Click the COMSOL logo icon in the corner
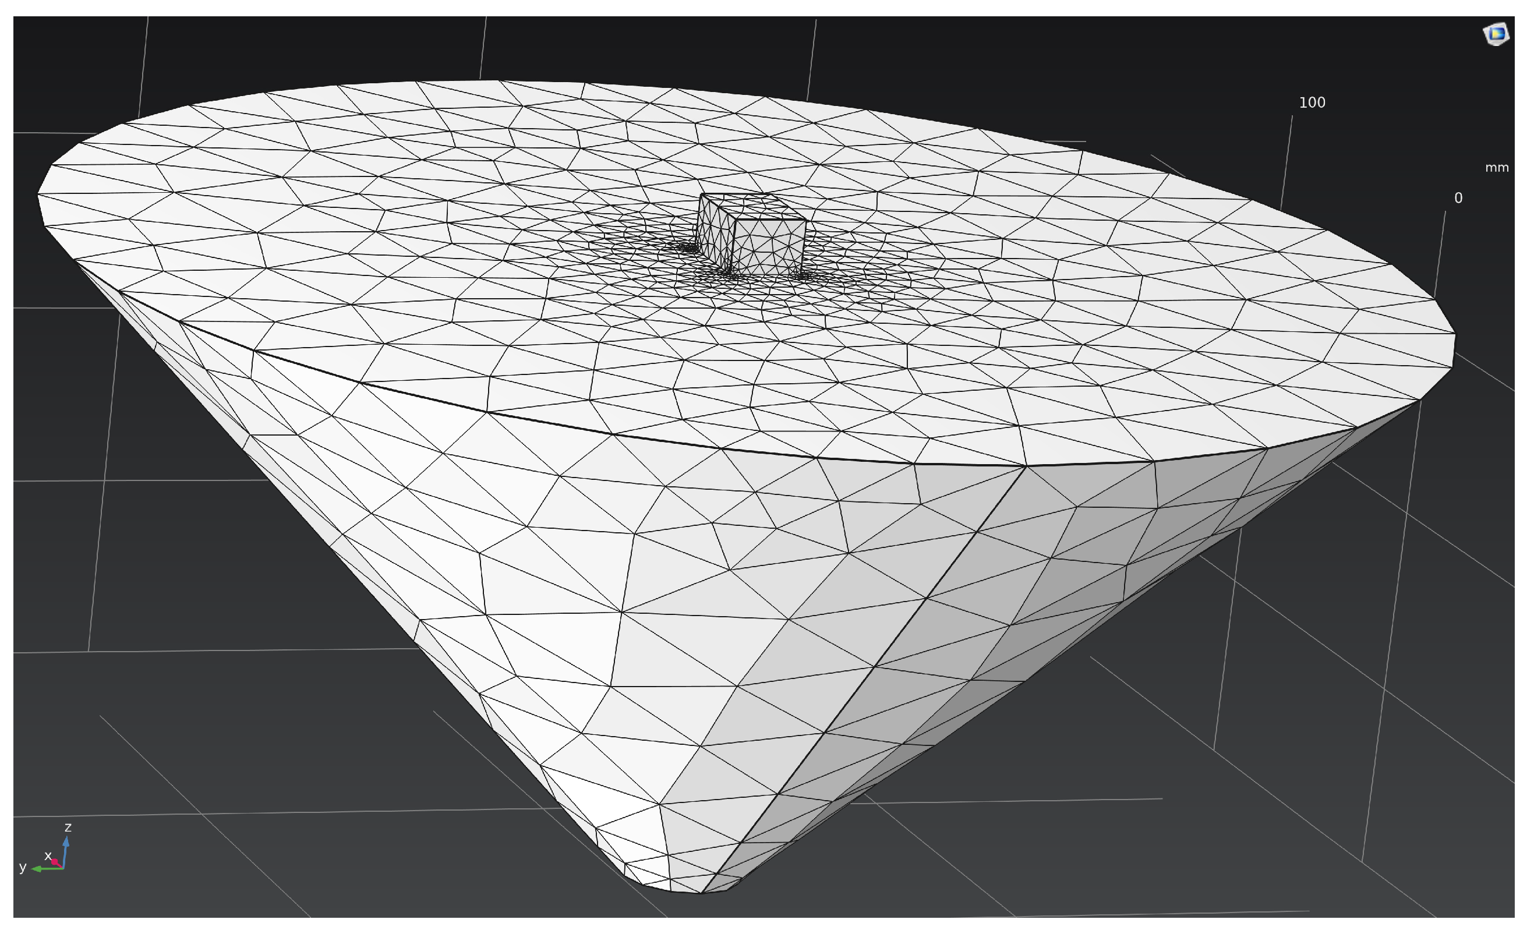The image size is (1527, 930). [x=1496, y=33]
